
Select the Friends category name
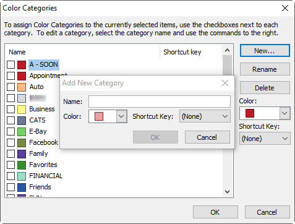tap(40, 187)
